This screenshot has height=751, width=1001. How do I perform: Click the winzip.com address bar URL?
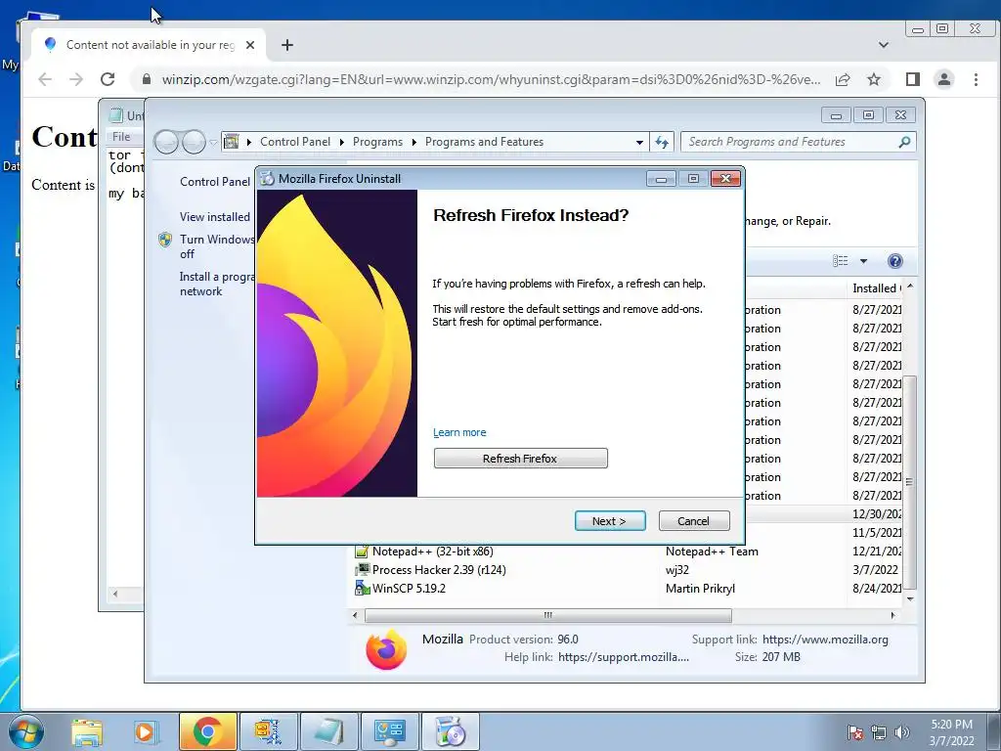pos(491,79)
